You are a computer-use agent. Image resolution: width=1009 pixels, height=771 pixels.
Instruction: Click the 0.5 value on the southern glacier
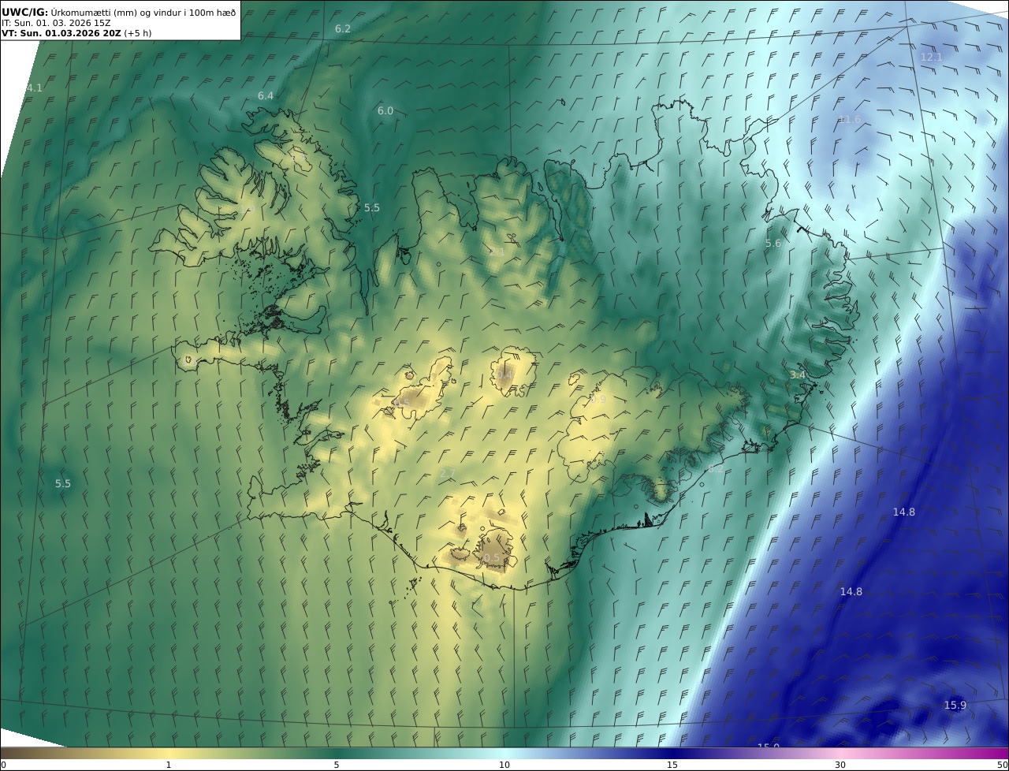491,558
